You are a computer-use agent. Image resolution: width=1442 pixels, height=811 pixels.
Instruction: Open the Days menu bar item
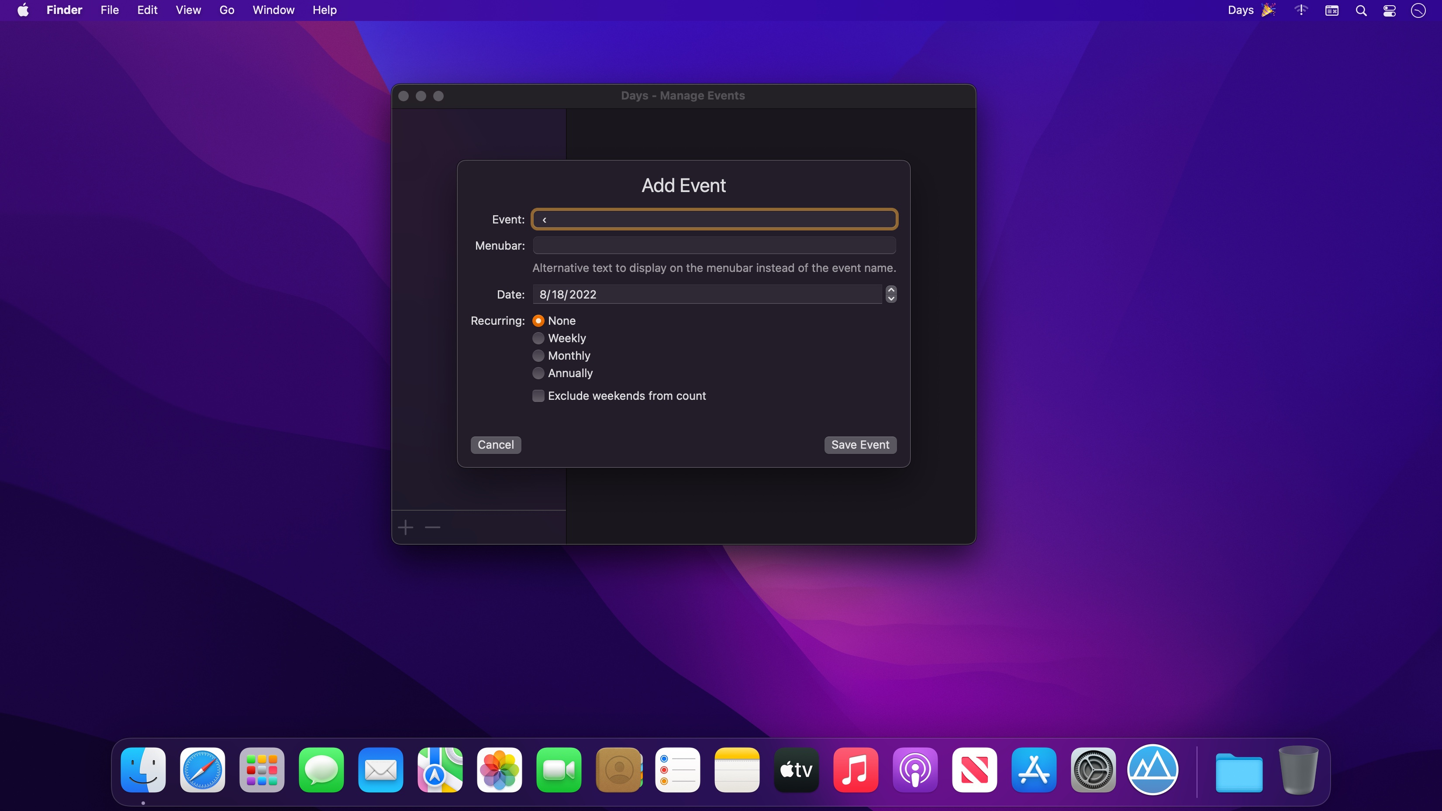[1251, 10]
